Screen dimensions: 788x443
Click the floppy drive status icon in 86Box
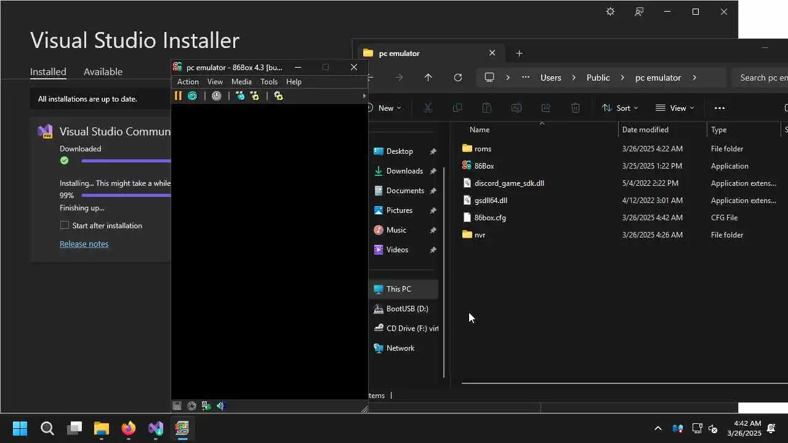(x=177, y=406)
